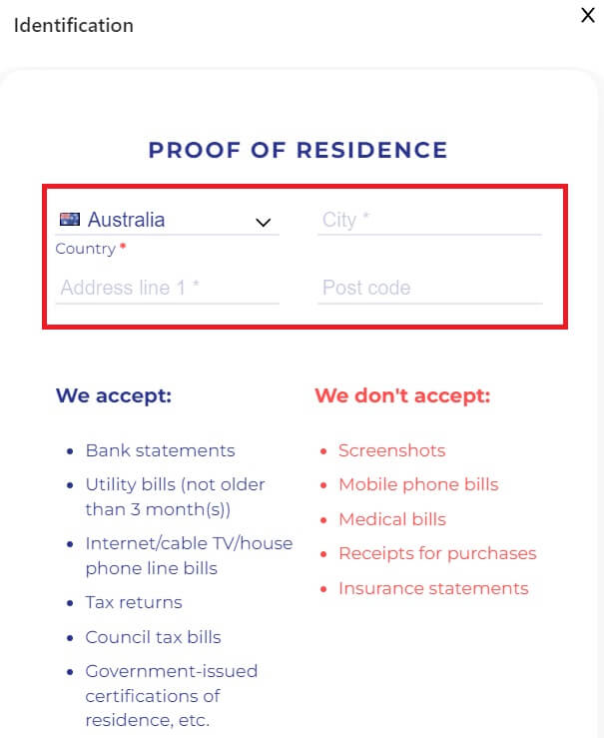This screenshot has width=604, height=738.
Task: Click the Australian flag icon
Action: pyautogui.click(x=70, y=220)
